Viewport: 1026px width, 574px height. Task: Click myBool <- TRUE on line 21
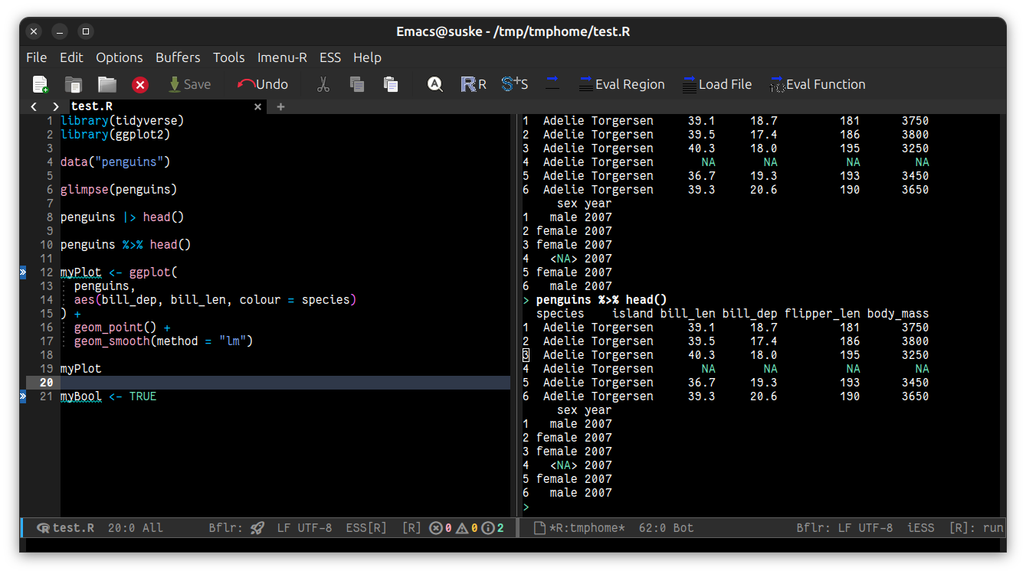click(109, 396)
